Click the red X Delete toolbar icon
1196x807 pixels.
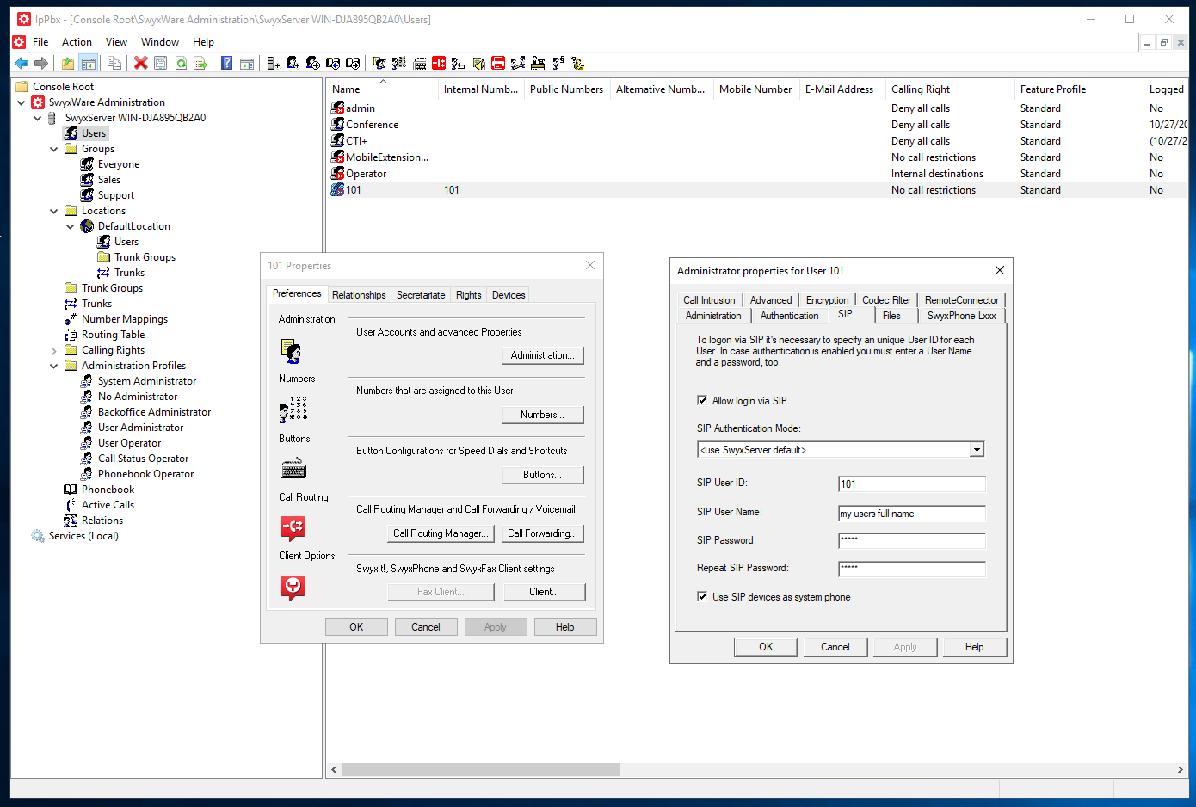click(x=140, y=63)
